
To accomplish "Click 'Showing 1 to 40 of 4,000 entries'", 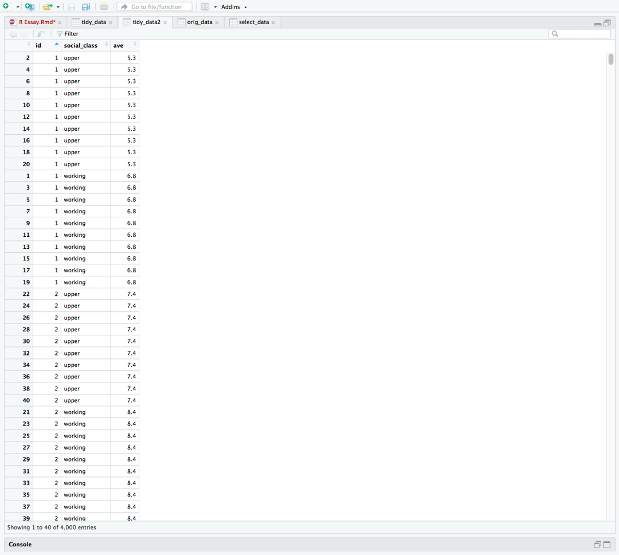I will 52,527.
